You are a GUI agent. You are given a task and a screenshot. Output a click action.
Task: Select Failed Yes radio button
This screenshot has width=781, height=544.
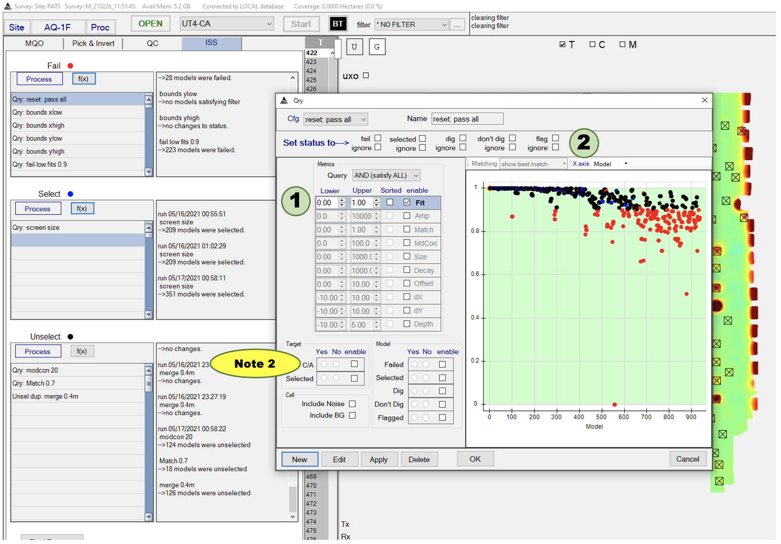click(x=414, y=364)
